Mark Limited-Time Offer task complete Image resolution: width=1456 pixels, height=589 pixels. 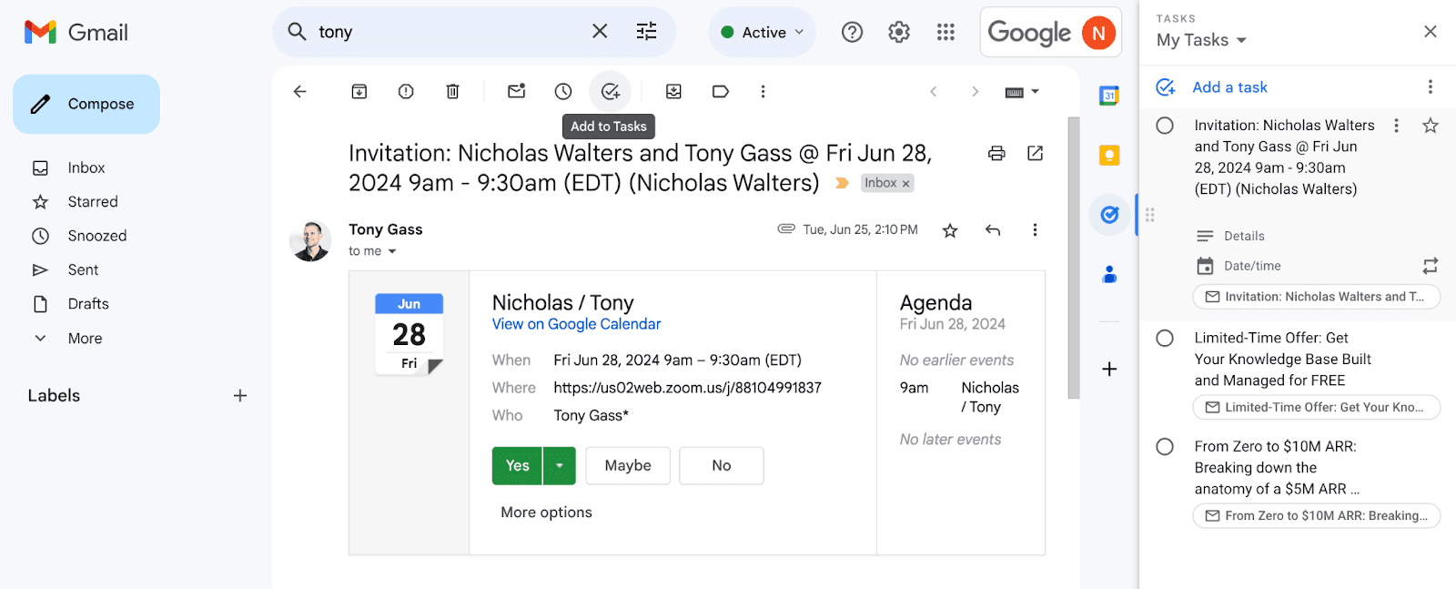(x=1165, y=338)
